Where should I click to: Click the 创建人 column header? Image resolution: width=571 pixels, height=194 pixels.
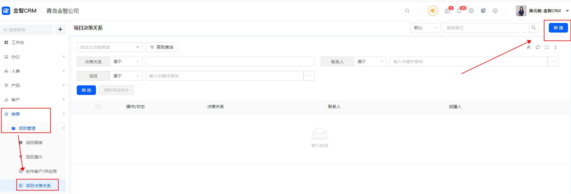pos(455,107)
